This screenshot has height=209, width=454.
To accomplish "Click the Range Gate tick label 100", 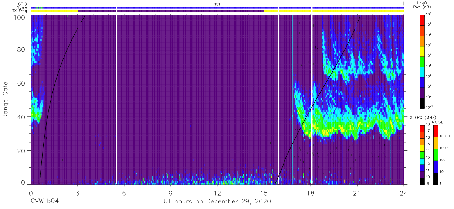I will [x=19, y=17].
